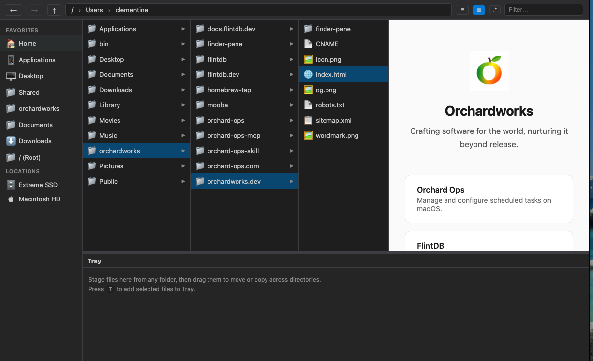Go back with the left arrow button
593x361 pixels.
pos(13,10)
